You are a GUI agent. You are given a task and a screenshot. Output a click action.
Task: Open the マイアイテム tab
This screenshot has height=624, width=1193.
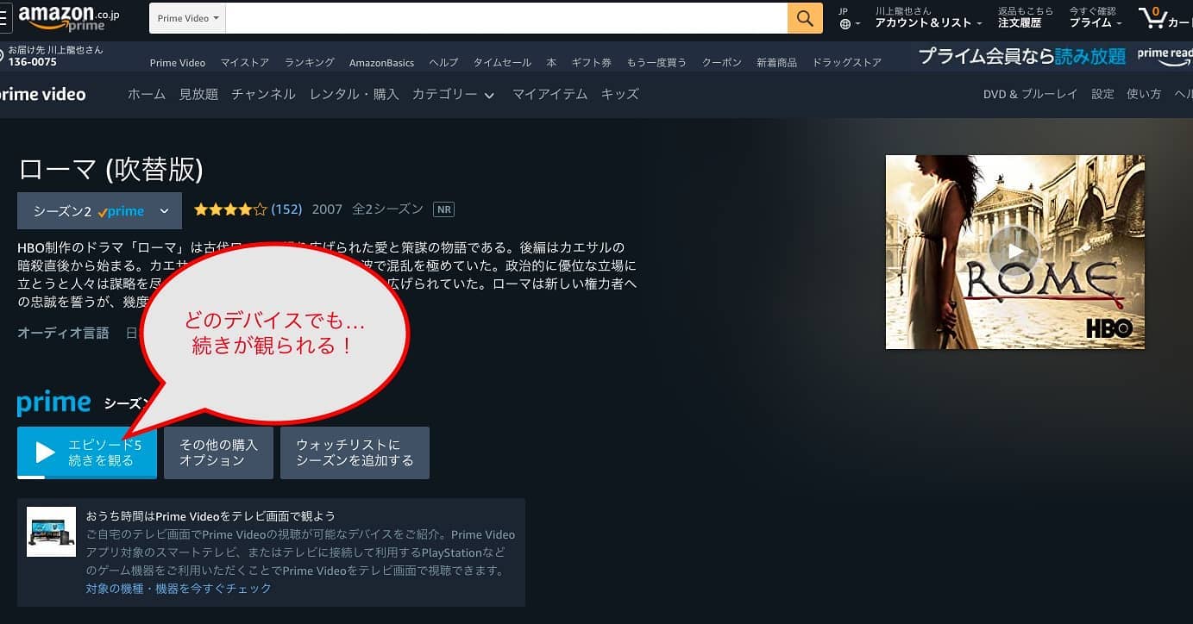tap(549, 95)
